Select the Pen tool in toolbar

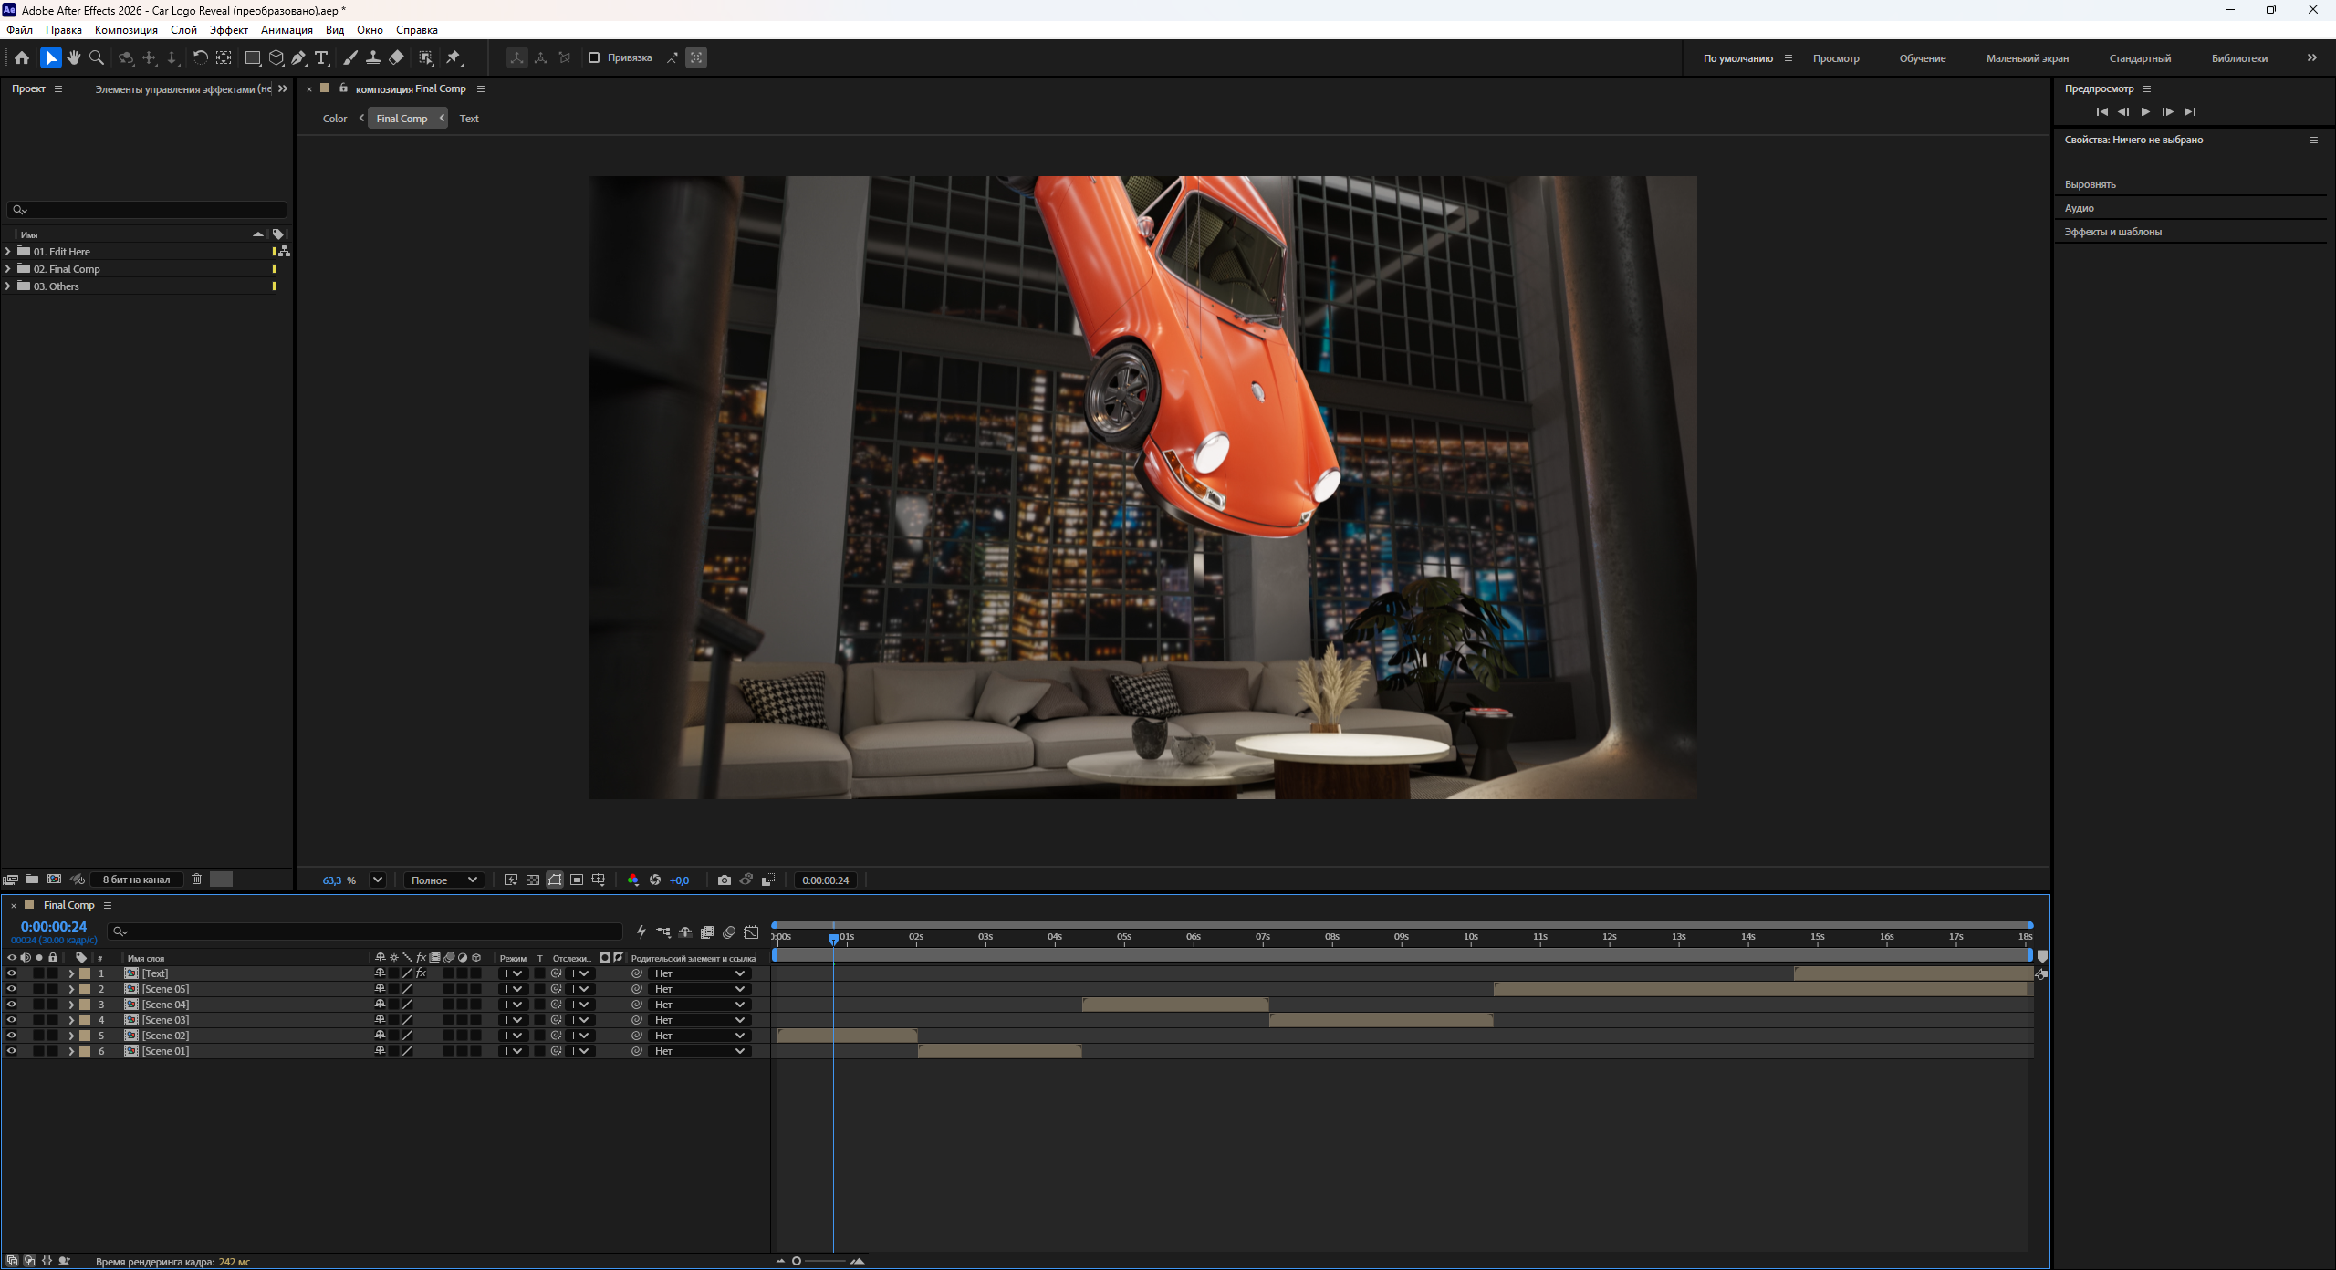point(298,57)
